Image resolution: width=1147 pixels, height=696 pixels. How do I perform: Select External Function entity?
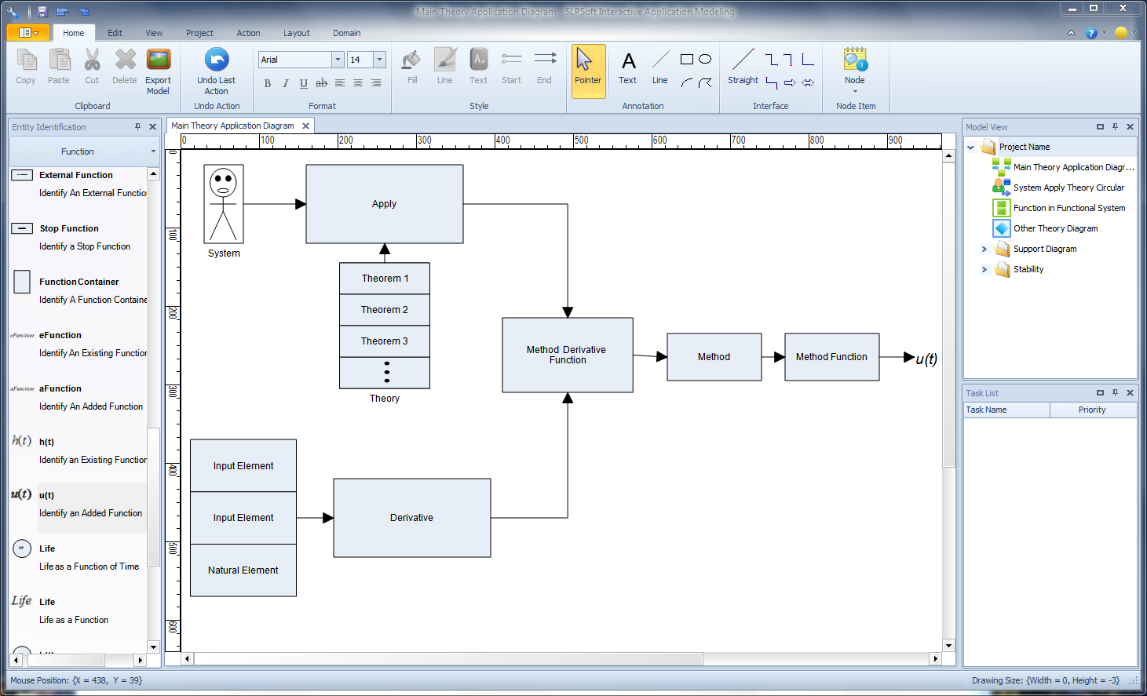(79, 184)
